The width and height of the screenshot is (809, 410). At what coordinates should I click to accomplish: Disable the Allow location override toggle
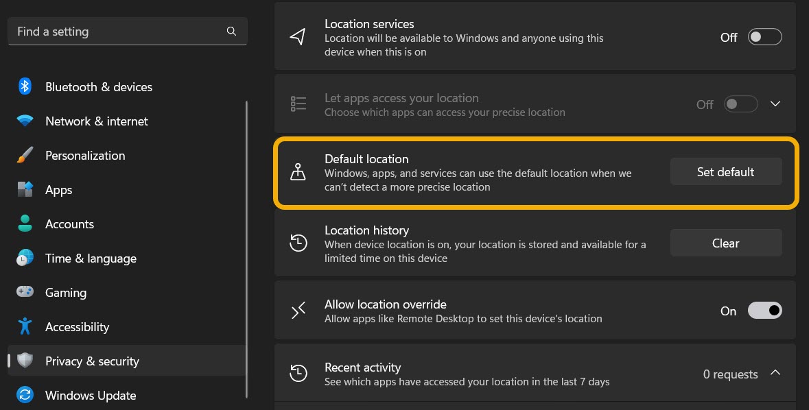764,310
